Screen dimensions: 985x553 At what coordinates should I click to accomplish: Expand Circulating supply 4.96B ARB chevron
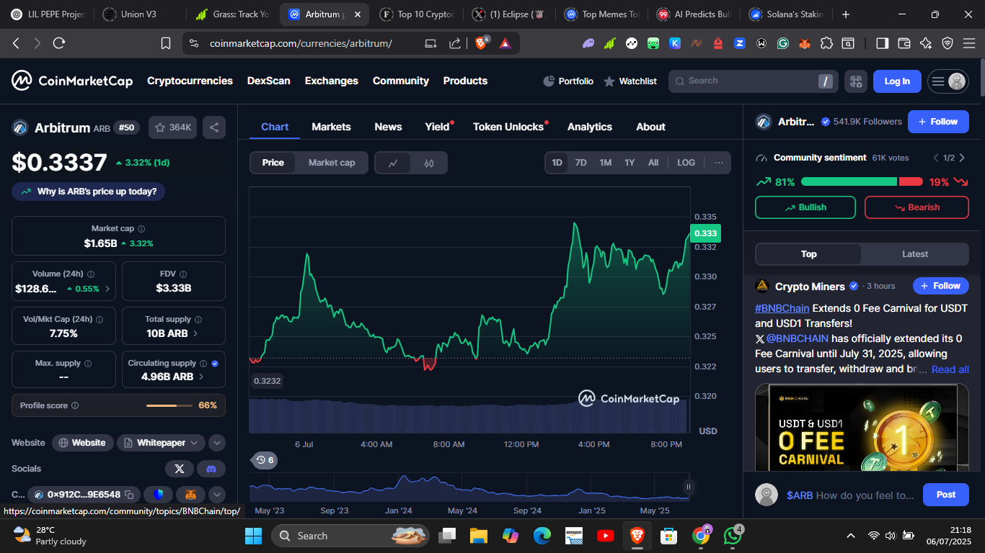tap(201, 377)
